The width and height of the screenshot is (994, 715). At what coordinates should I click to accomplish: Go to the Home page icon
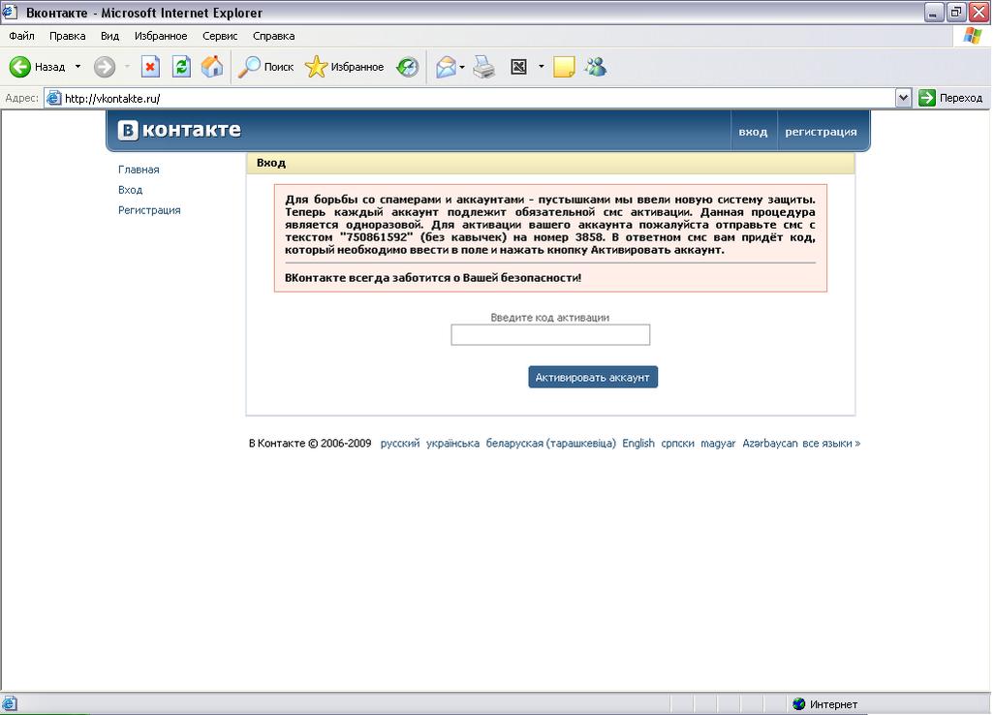tap(211, 67)
